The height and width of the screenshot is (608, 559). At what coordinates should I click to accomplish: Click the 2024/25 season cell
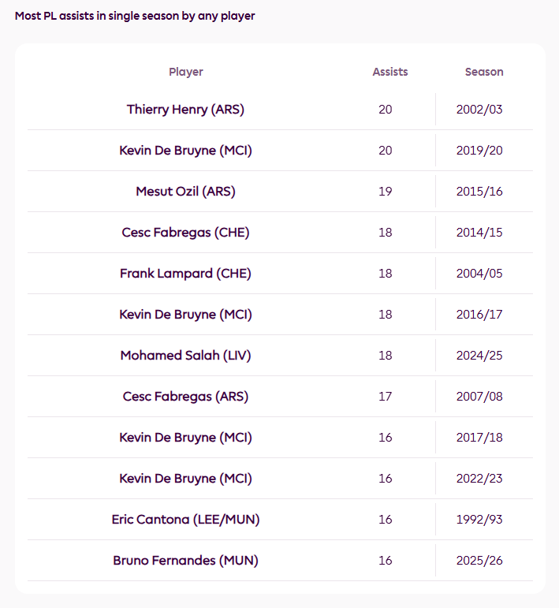(479, 356)
